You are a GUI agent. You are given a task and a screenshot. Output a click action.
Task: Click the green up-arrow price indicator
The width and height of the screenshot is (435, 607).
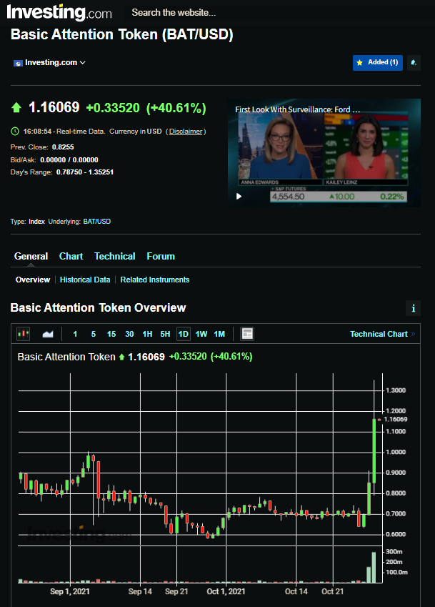(16, 107)
